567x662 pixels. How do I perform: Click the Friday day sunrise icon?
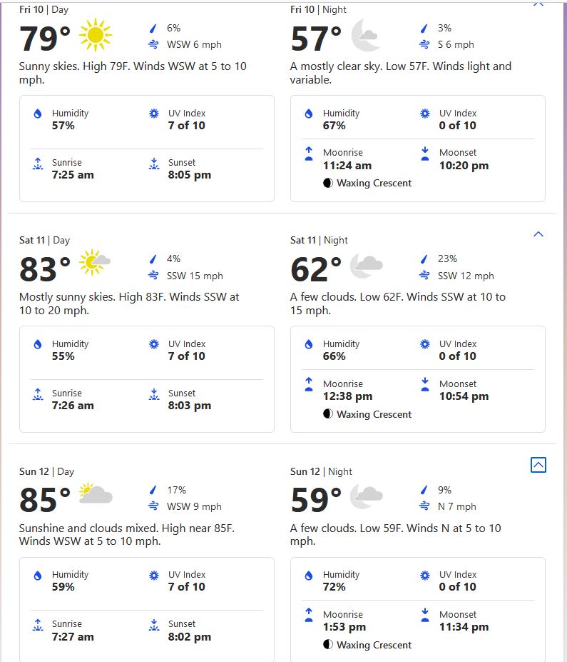38,164
